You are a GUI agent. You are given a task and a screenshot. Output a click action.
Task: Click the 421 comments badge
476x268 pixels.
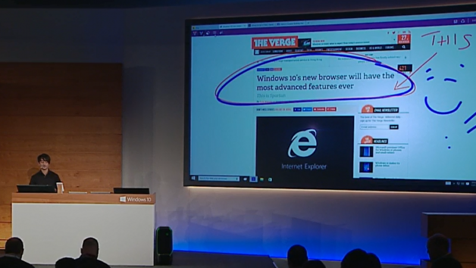coord(405,68)
